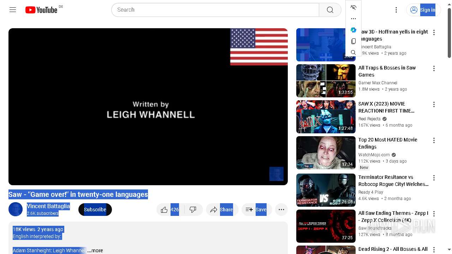
Task: Go to the YouTube home logo
Action: coord(41,10)
